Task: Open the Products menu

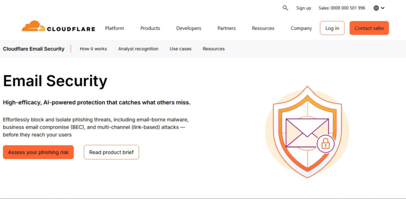Action: (150, 28)
